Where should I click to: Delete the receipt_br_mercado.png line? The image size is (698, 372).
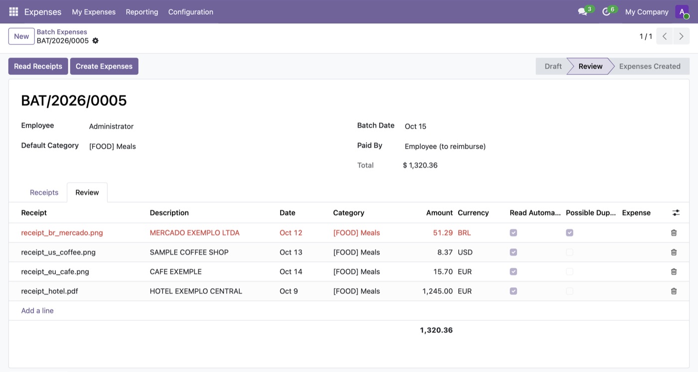coord(674,233)
